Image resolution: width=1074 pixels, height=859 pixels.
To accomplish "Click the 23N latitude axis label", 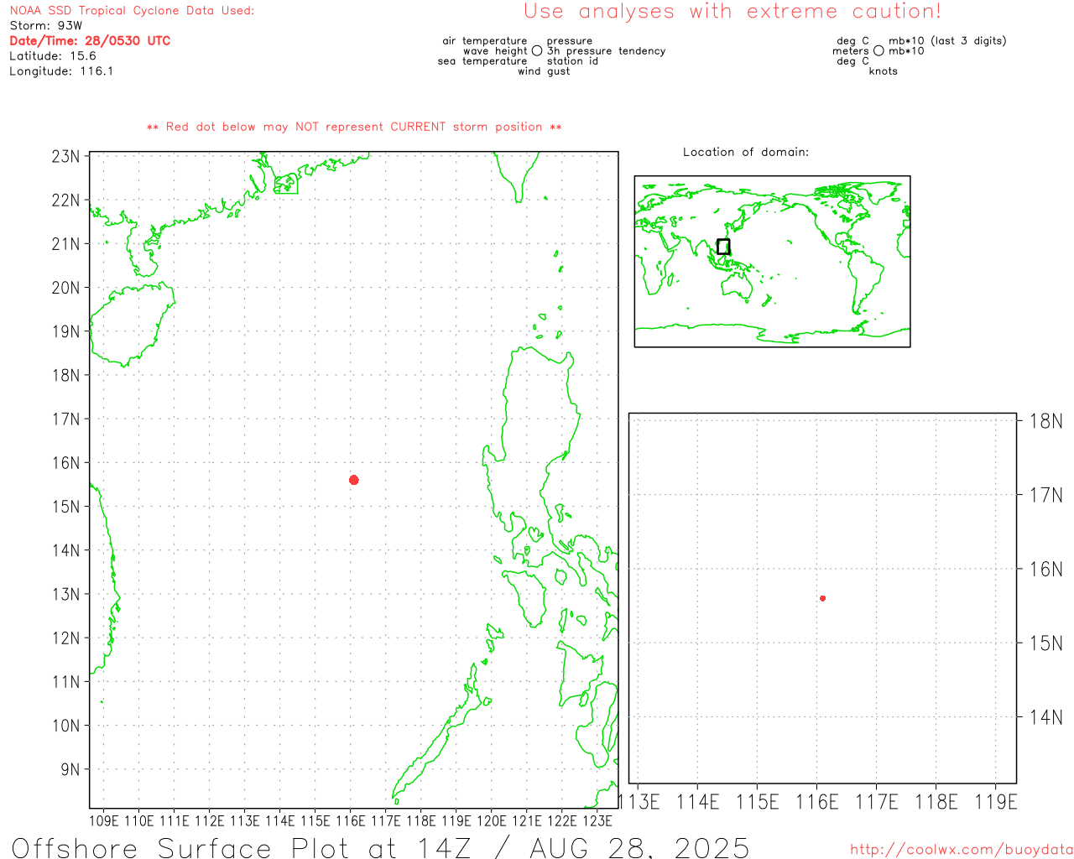I will pyautogui.click(x=66, y=157).
